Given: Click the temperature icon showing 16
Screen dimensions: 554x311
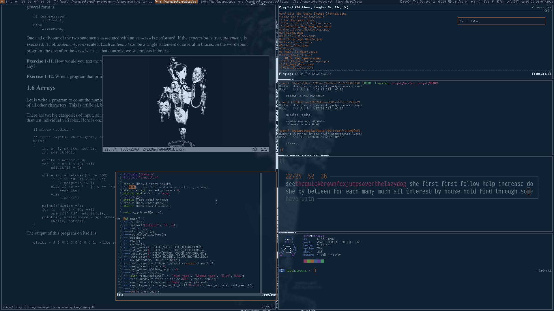Looking at the screenshot, I should point(484,2).
